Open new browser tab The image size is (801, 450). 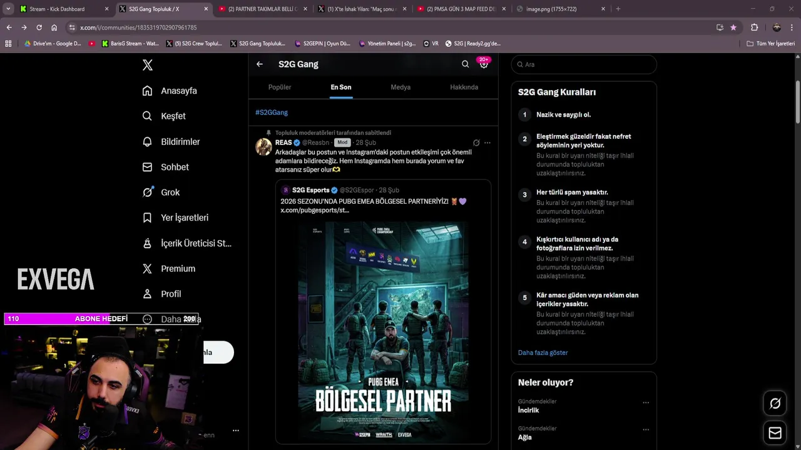(x=618, y=9)
